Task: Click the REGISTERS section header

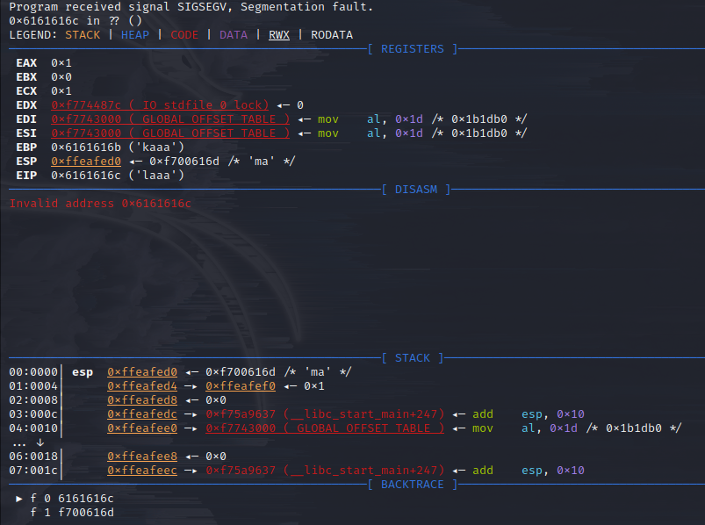Action: tap(413, 49)
